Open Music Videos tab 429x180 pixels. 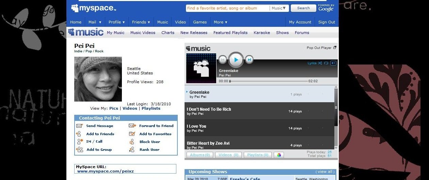pyautogui.click(x=143, y=33)
